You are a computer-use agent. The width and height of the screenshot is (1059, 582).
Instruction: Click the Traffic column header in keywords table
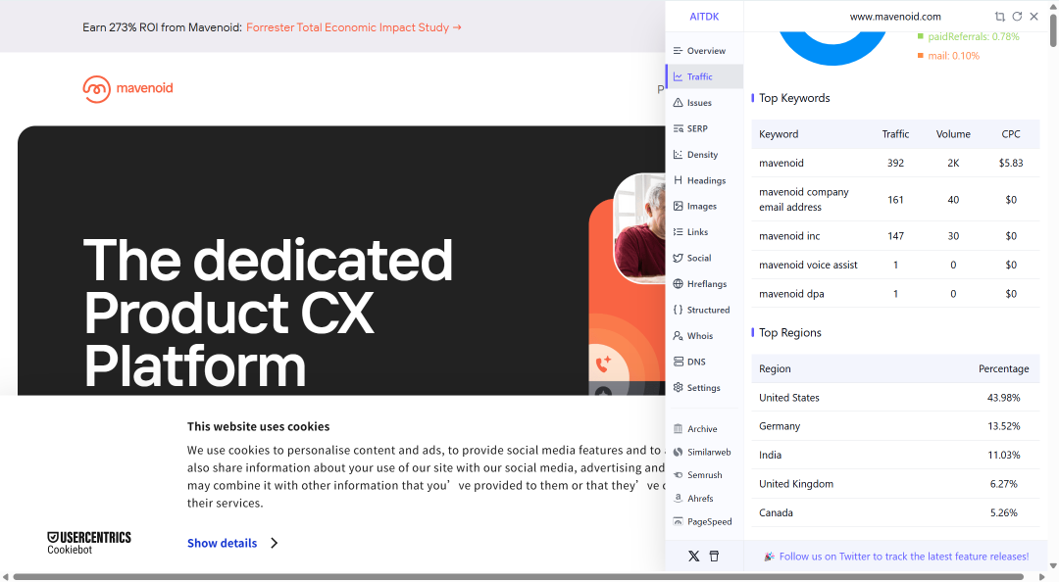pyautogui.click(x=895, y=133)
